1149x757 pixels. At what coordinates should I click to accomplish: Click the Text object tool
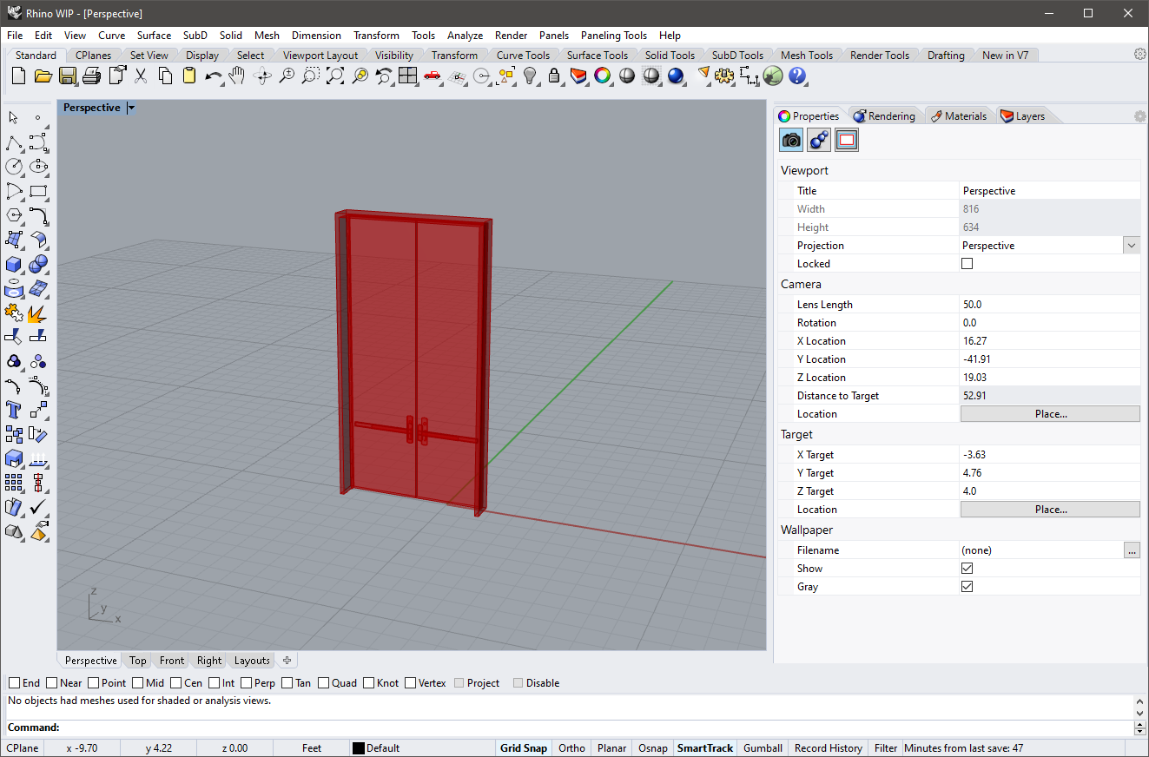point(14,410)
